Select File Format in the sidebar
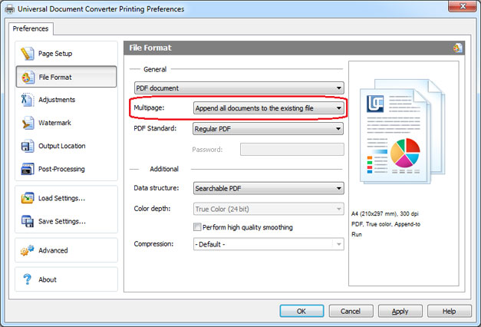This screenshot has height=327, width=481. pyautogui.click(x=66, y=77)
